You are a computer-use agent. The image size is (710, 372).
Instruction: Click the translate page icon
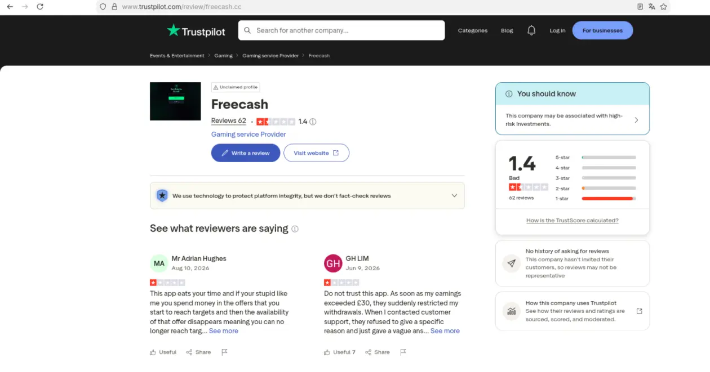pyautogui.click(x=652, y=7)
